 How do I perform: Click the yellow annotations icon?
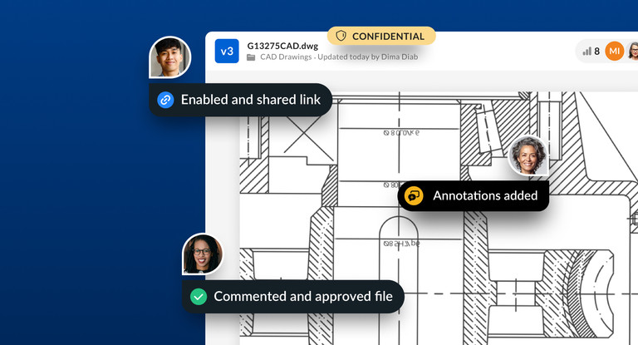(x=415, y=196)
